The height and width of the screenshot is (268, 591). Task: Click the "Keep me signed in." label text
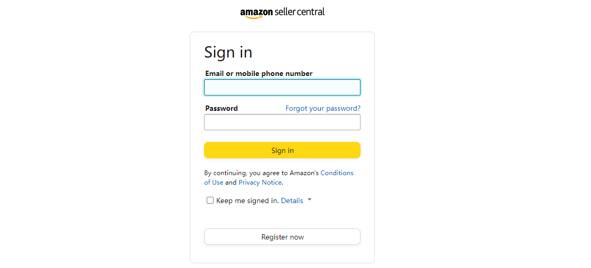[x=247, y=200]
